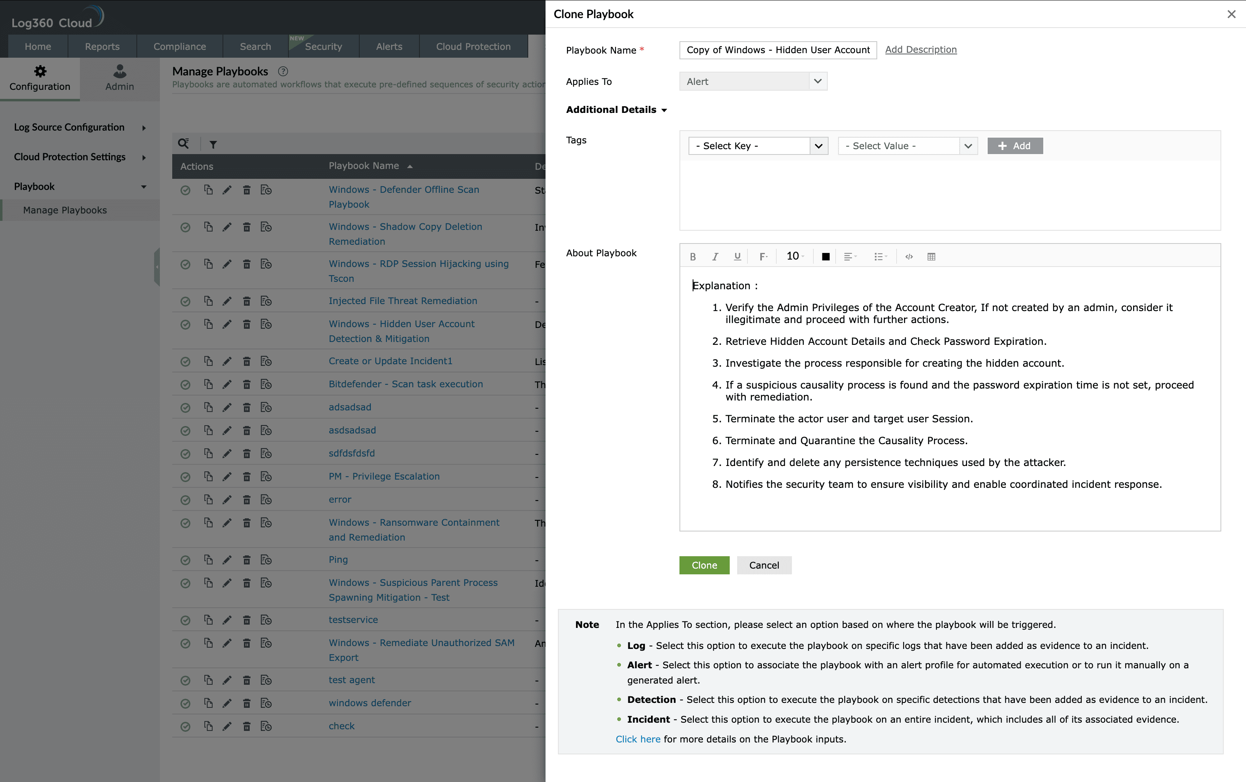Open bullet list options in editor
The height and width of the screenshot is (782, 1246).
click(881, 257)
